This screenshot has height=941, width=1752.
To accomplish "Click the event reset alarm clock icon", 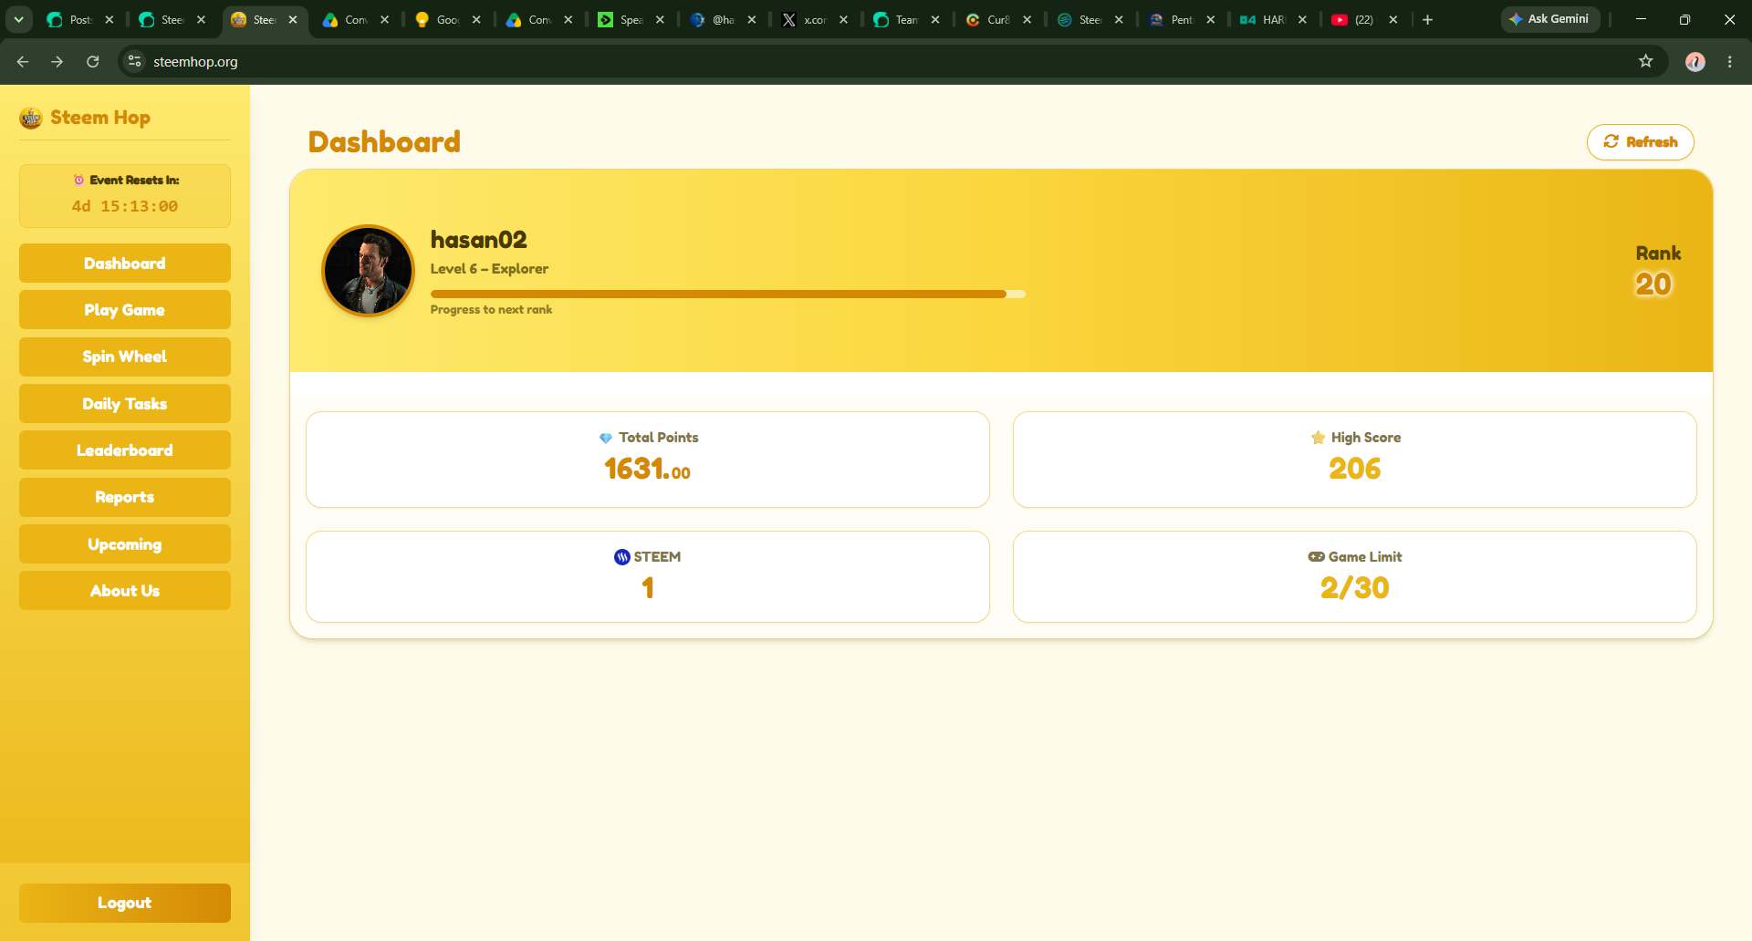I will coord(79,180).
